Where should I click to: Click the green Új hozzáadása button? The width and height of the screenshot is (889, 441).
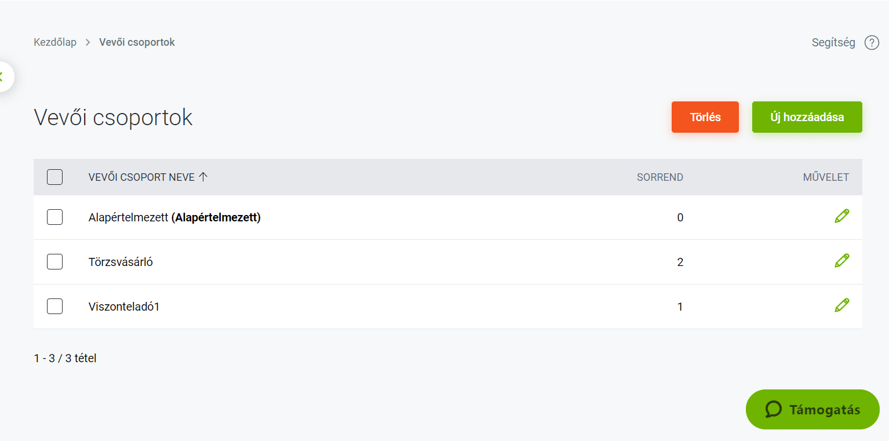click(807, 117)
